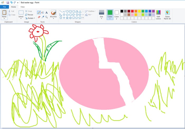Pick the Line shape
The width and height of the screenshot is (185, 129).
[x=61, y=11]
